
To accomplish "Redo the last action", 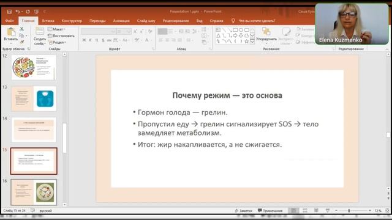I will pyautogui.click(x=28, y=12).
